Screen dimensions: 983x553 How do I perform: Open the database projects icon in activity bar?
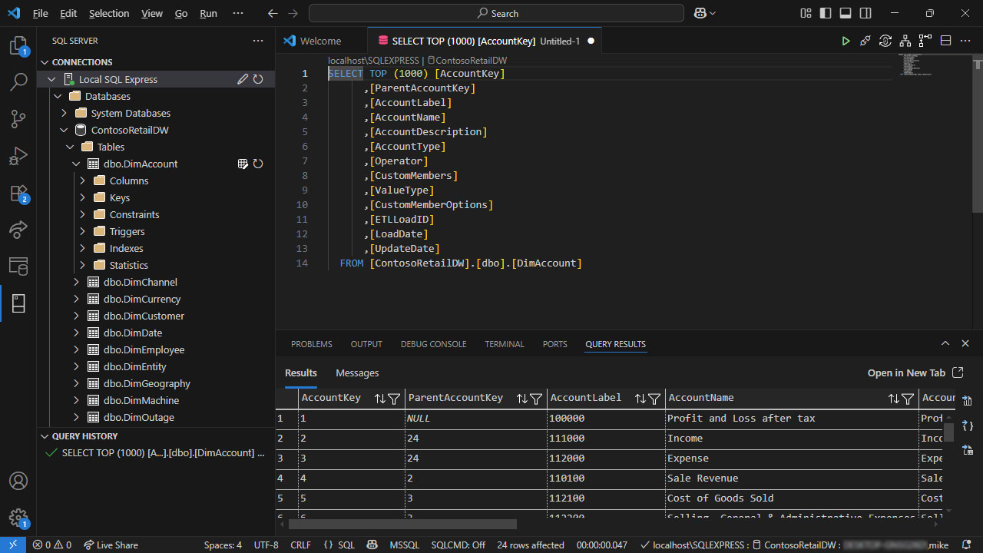coord(18,266)
